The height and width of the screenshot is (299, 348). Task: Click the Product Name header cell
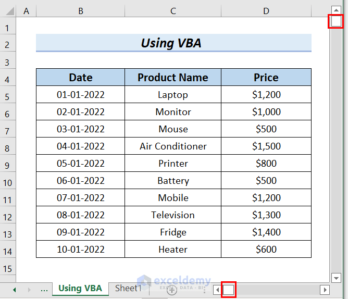pyautogui.click(x=173, y=77)
